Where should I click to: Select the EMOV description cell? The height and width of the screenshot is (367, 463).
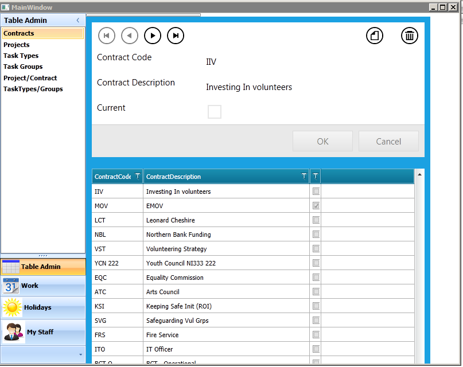click(x=227, y=206)
